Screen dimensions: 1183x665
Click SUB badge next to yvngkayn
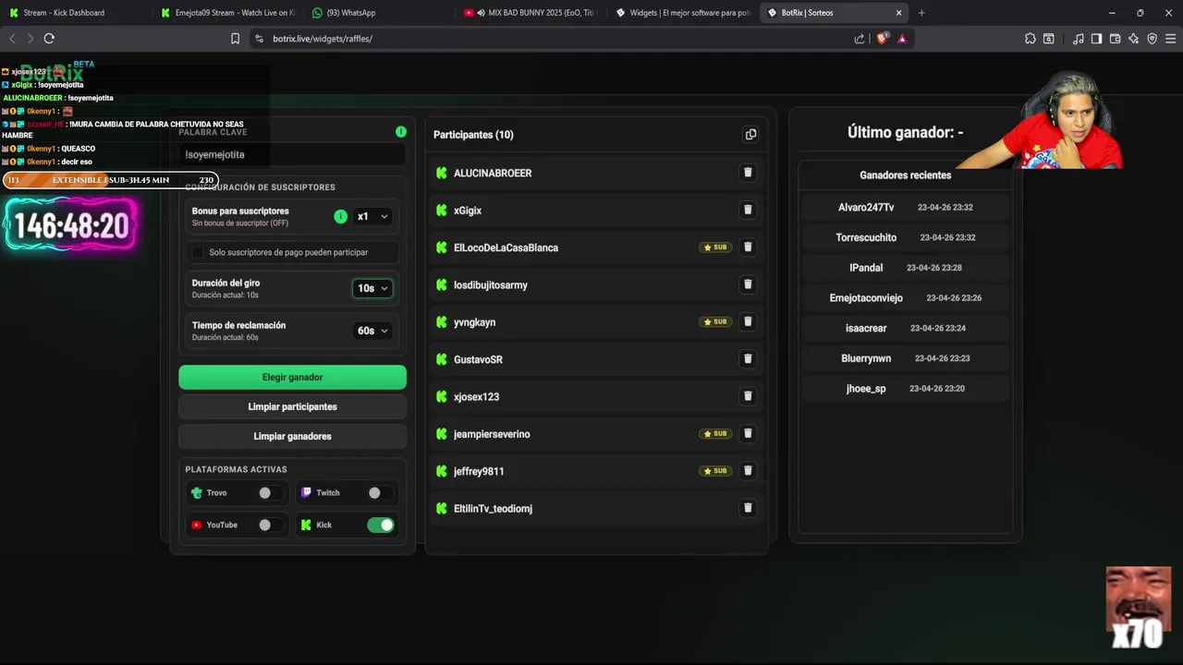click(x=715, y=321)
